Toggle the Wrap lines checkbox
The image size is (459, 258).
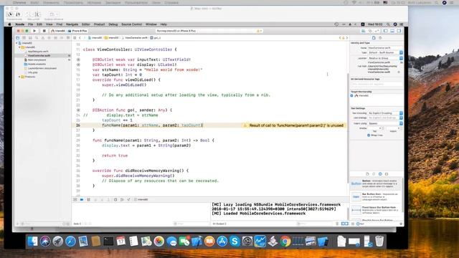click(x=369, y=135)
